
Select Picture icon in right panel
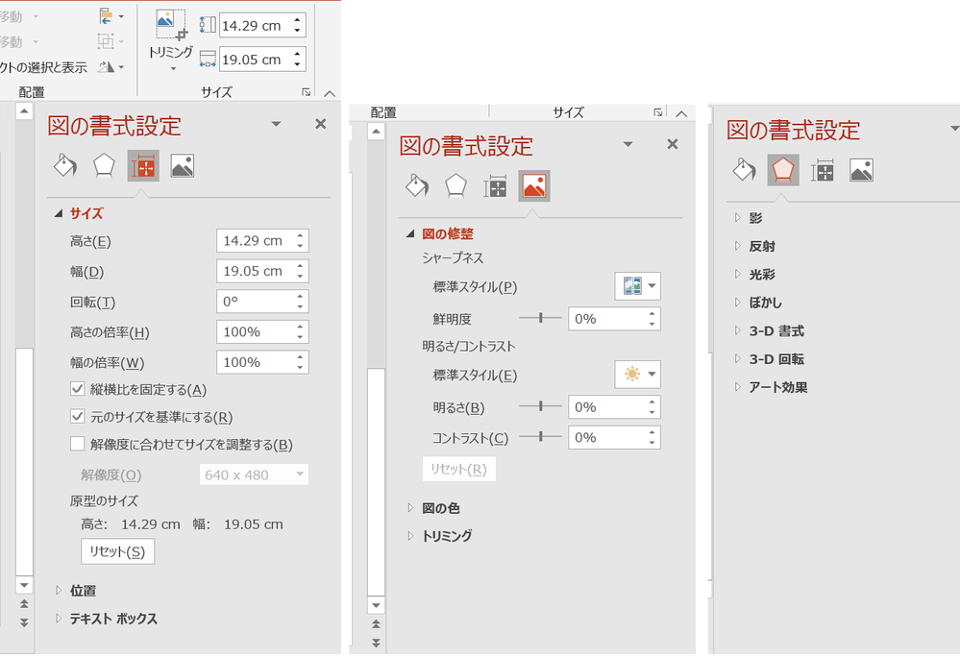861,171
